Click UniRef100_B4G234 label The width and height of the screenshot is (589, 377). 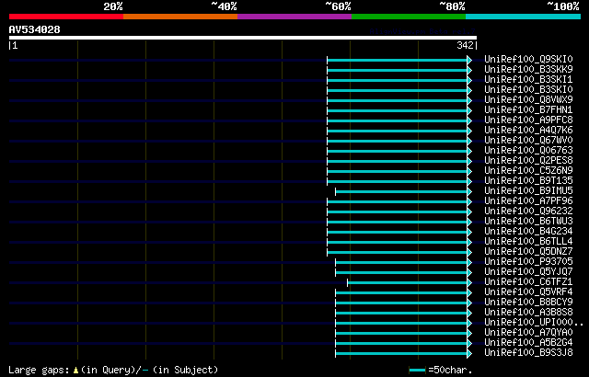528,232
